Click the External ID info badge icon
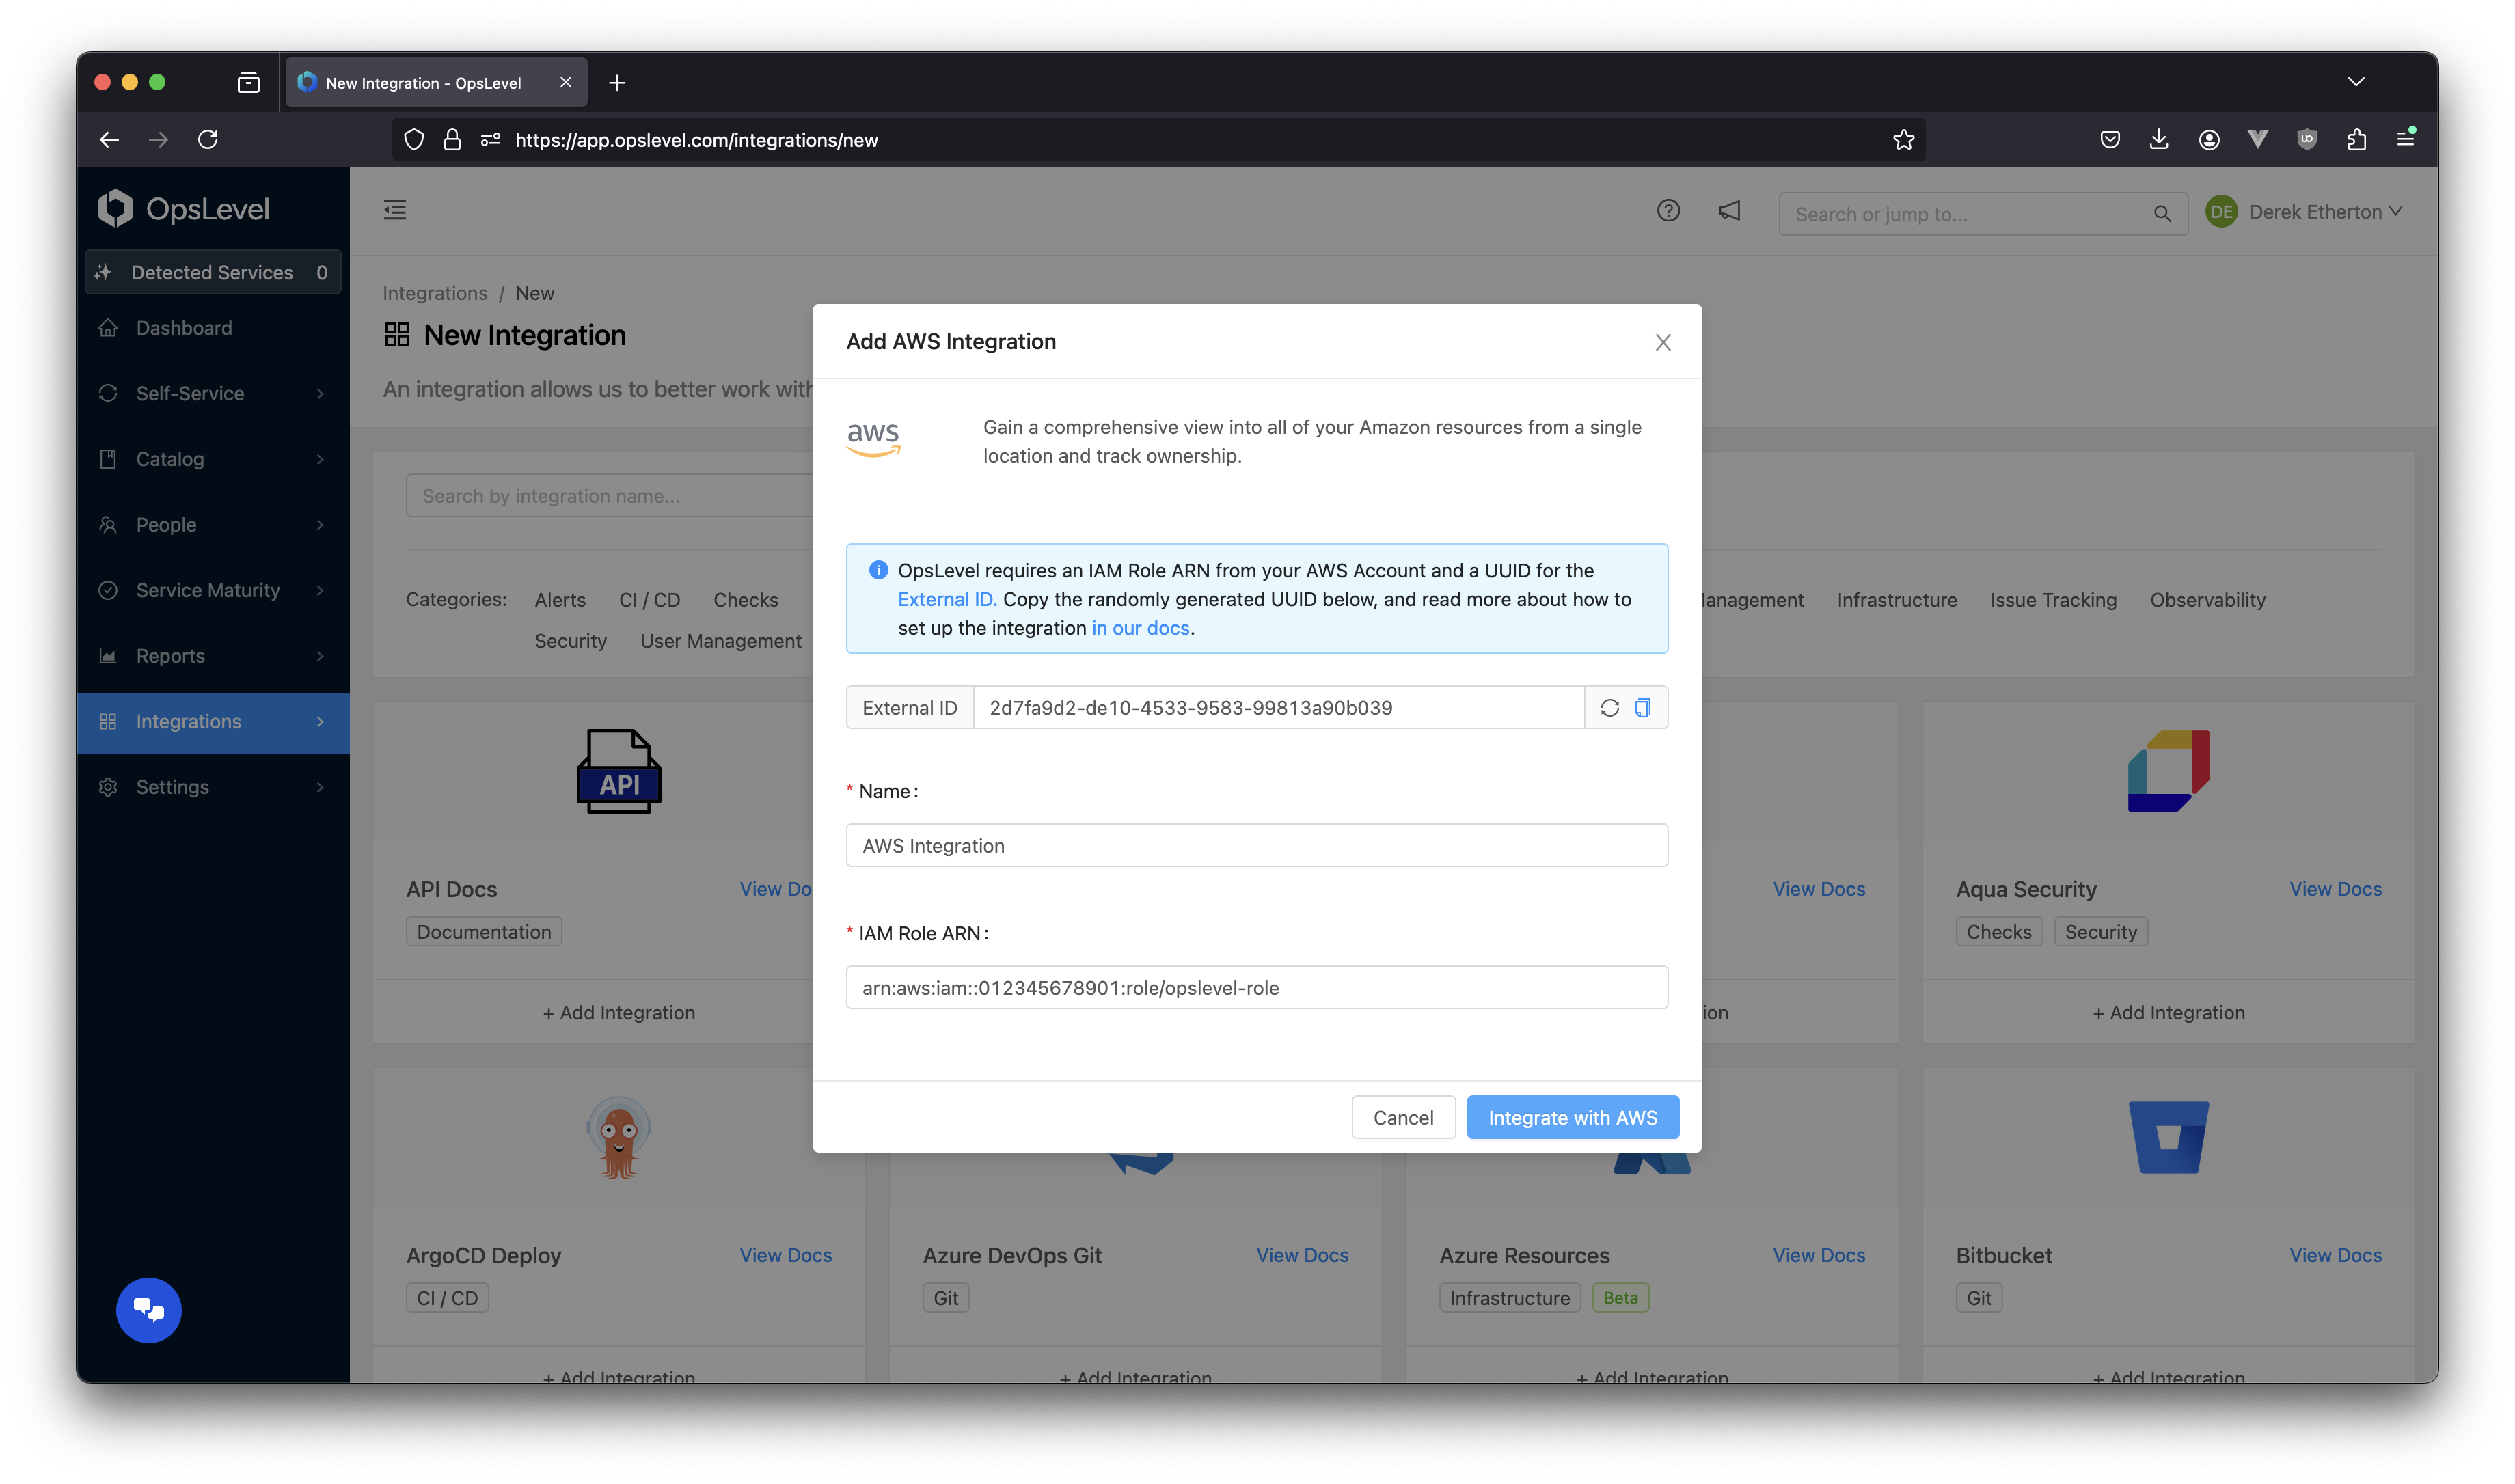Image resolution: width=2515 pixels, height=1484 pixels. [878, 569]
